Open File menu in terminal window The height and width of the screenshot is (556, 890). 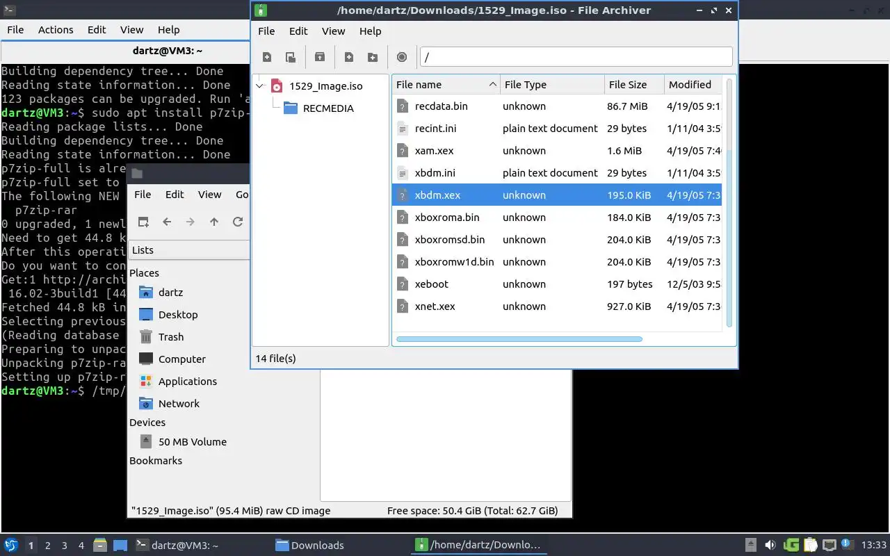(x=15, y=30)
